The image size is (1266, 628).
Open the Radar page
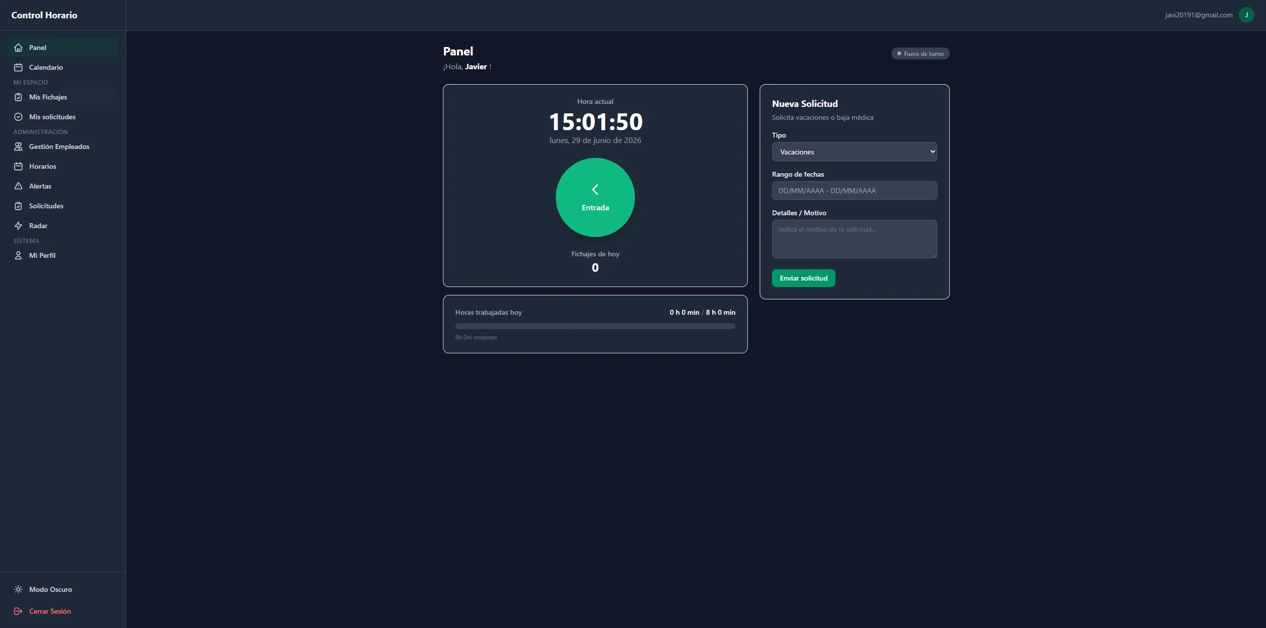click(63, 226)
